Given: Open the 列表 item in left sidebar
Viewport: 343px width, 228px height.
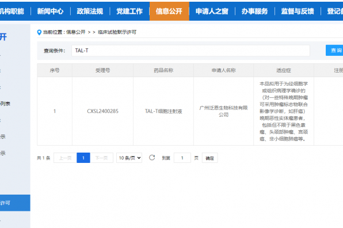Looking at the screenshot, I should (5, 104).
